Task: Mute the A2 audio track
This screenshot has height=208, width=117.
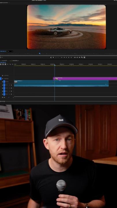Action: coord(8,88)
